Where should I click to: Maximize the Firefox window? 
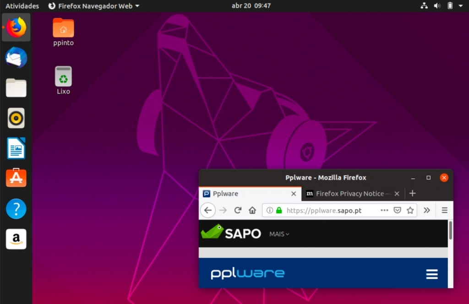(x=428, y=178)
